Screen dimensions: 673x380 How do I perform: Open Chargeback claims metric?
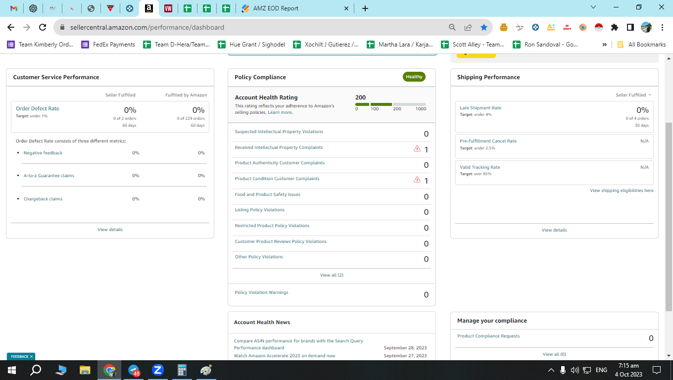43,199
